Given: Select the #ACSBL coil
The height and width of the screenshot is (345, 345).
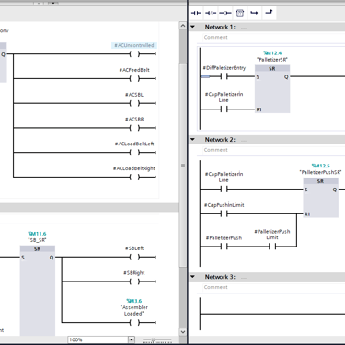Looking at the screenshot, I should 134,103.
